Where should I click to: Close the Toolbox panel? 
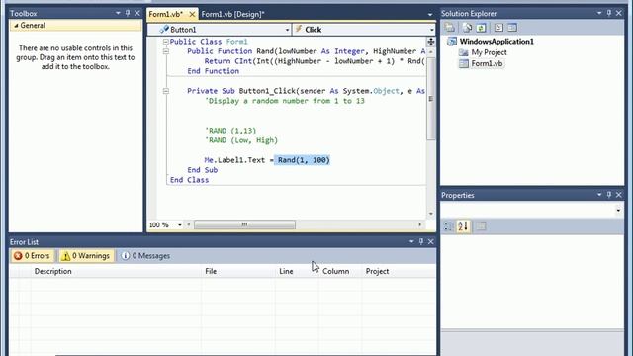point(137,13)
